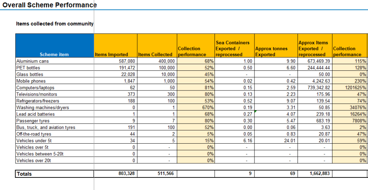Viewport: 368px width, 190px height.
Task: Click the 670% washing machines performance cell
Action: (196, 107)
